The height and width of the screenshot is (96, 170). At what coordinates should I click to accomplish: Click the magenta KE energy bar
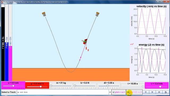(10, 63)
